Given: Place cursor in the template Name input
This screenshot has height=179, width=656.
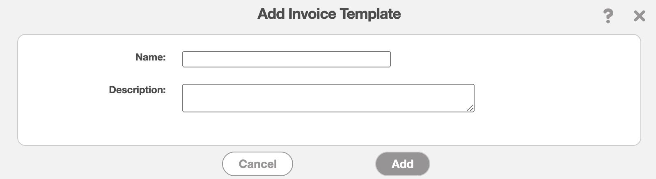Looking at the screenshot, I should pos(286,59).
